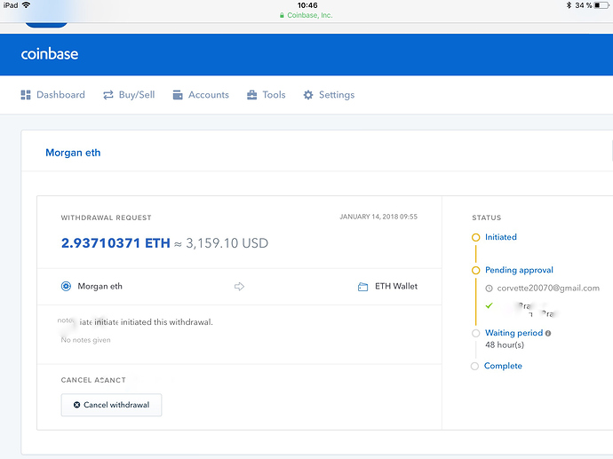The image size is (613, 459).
Task: Click the Accounts wallet icon
Action: 178,95
